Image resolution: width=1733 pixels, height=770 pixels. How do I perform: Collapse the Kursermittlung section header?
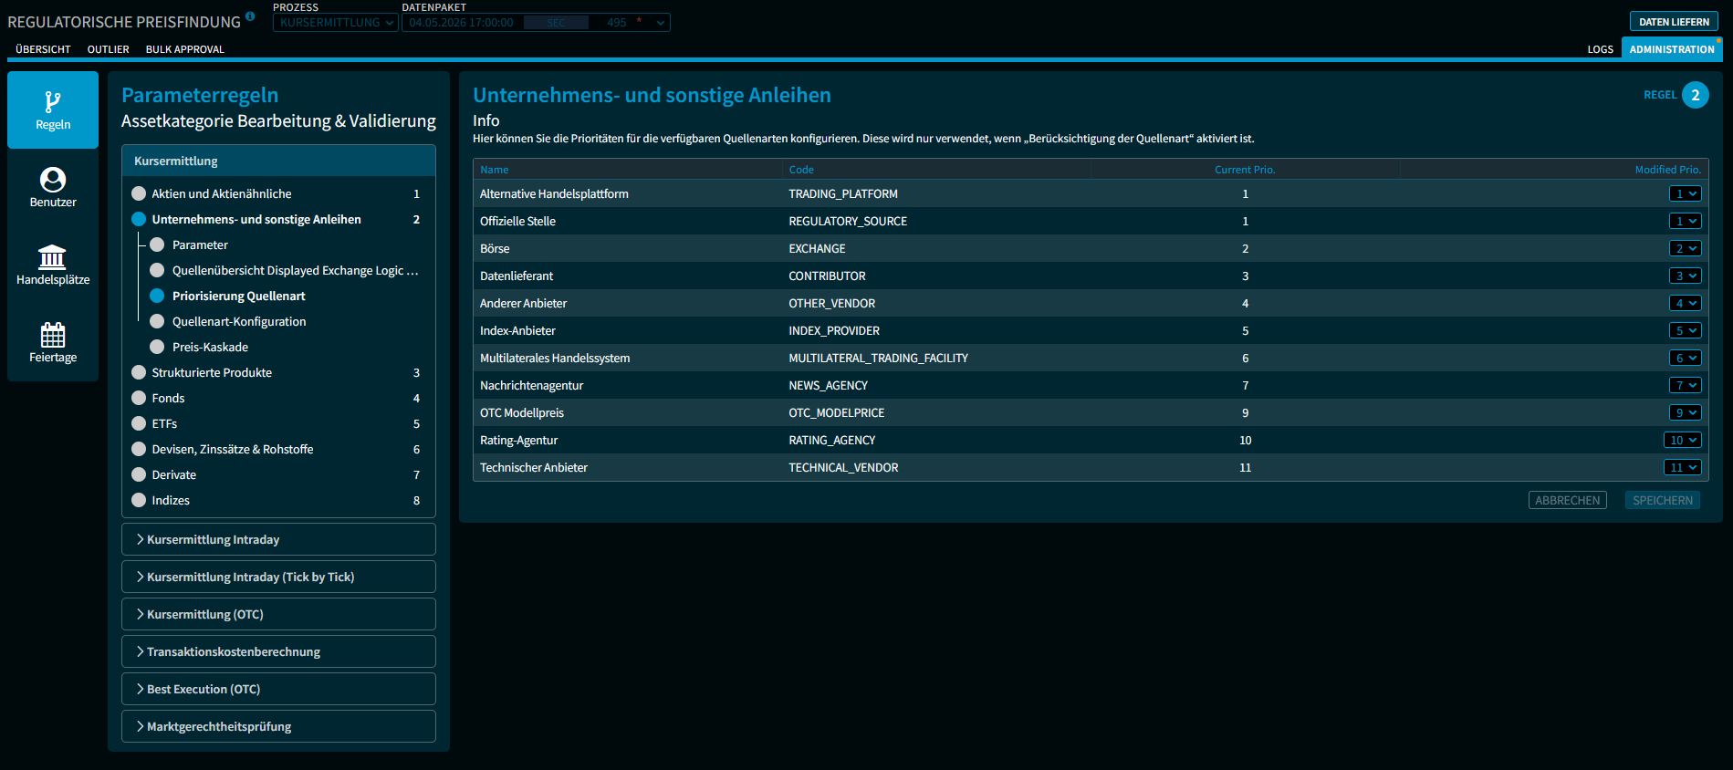278,161
